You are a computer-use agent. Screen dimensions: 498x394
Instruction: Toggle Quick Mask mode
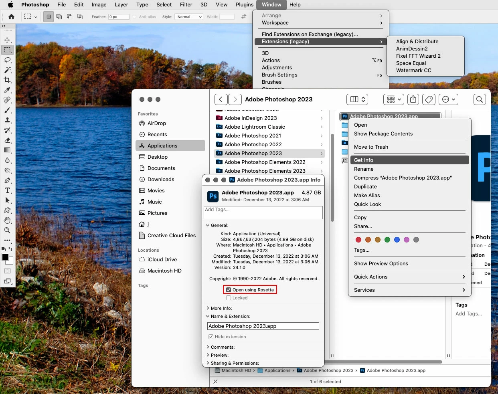click(x=7, y=271)
